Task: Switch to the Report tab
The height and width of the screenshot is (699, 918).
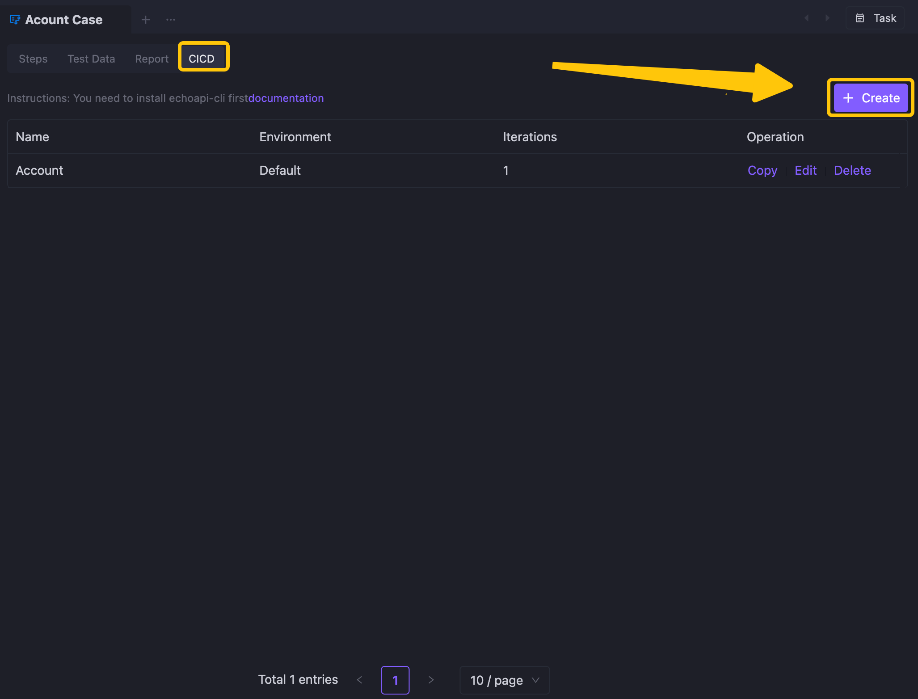Action: pyautogui.click(x=151, y=59)
